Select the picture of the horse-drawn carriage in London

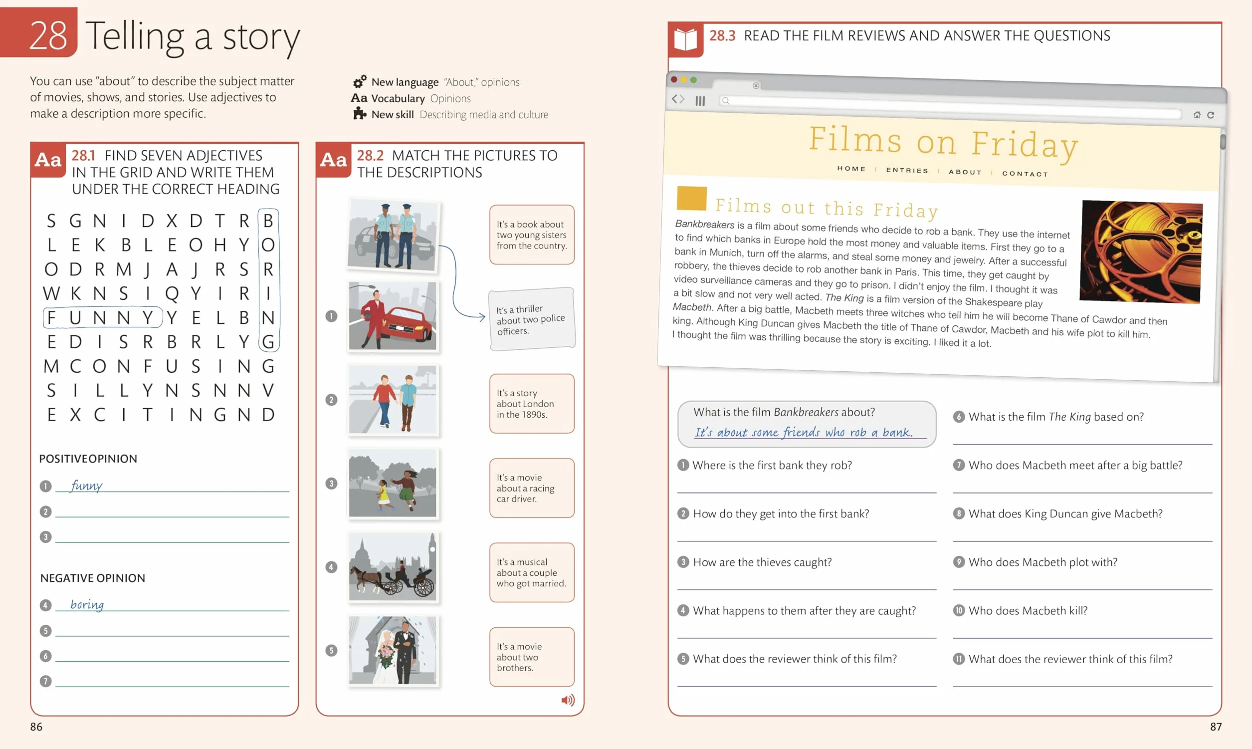[x=393, y=567]
